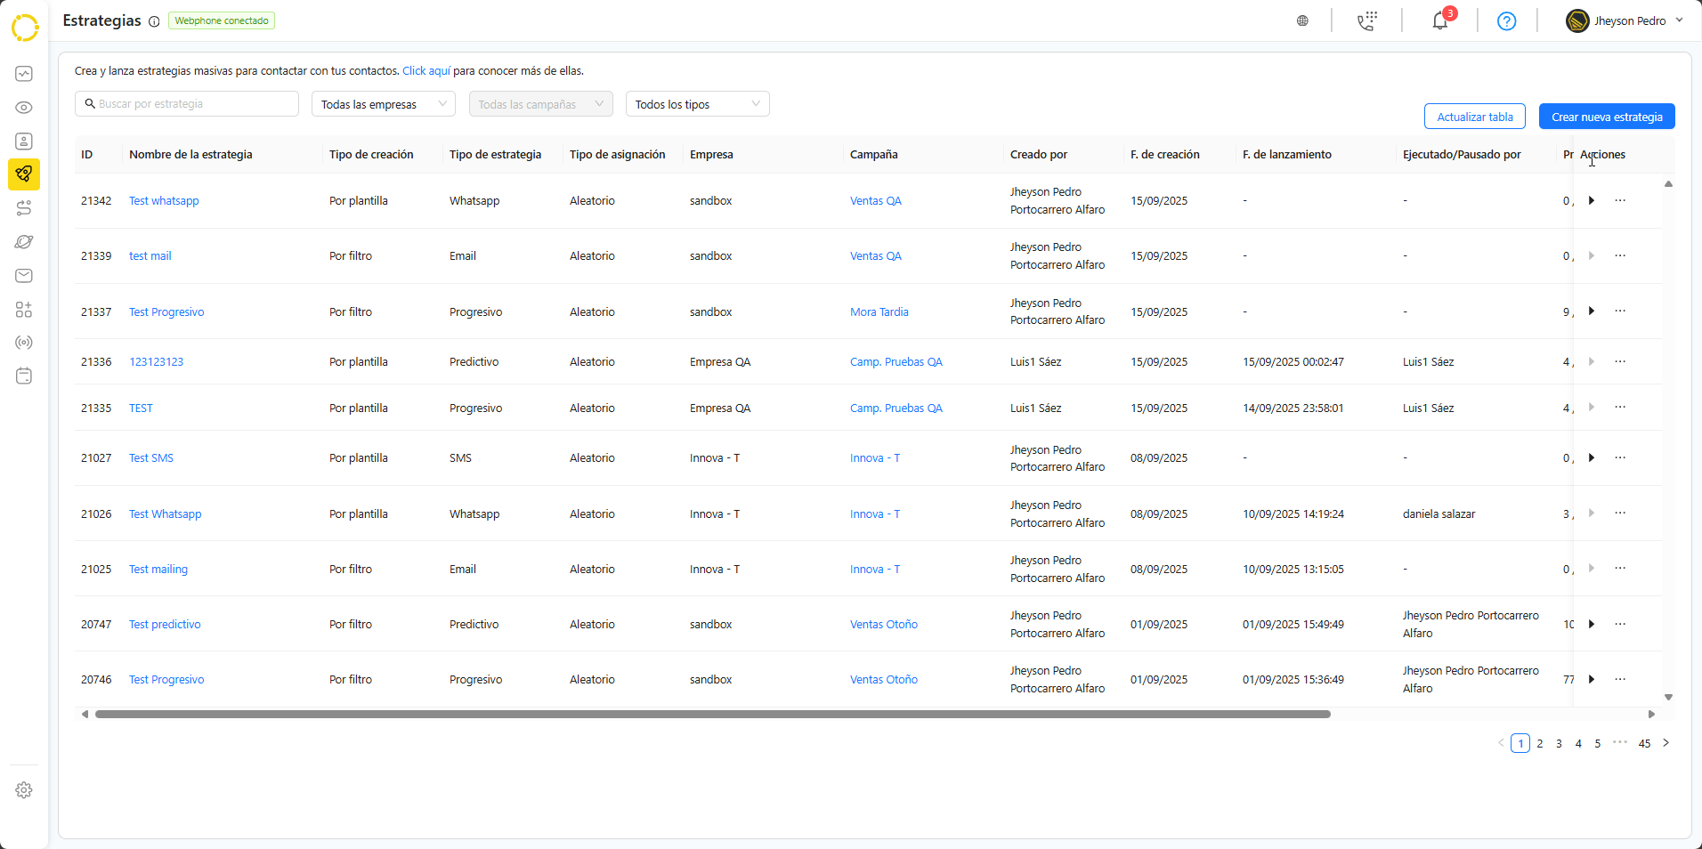
Task: Go to page 2 of results
Action: coord(1540,743)
